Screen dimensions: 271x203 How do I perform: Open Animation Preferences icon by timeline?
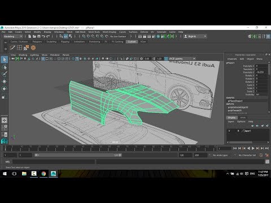pyautogui.click(x=267, y=155)
